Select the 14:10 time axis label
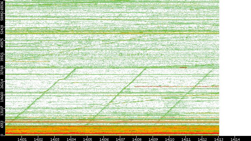251x141 pixels. [x=169, y=139]
